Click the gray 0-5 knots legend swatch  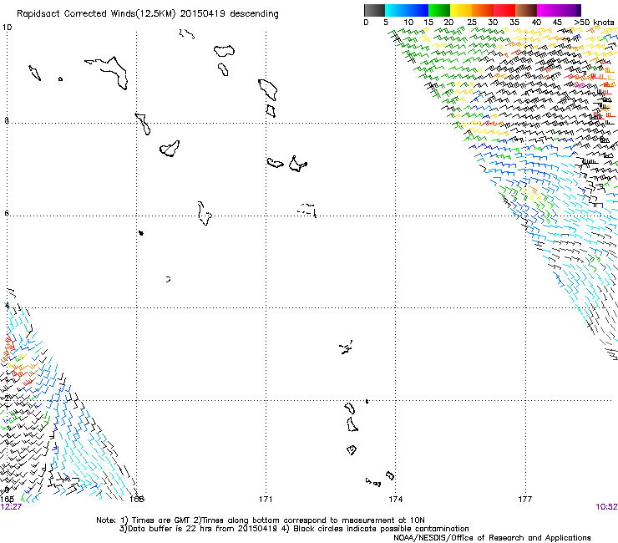(x=374, y=10)
